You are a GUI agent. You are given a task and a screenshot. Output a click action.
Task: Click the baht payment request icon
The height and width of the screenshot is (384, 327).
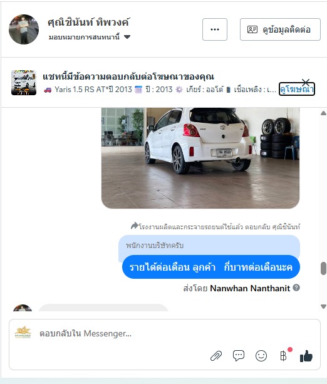coord(283,356)
